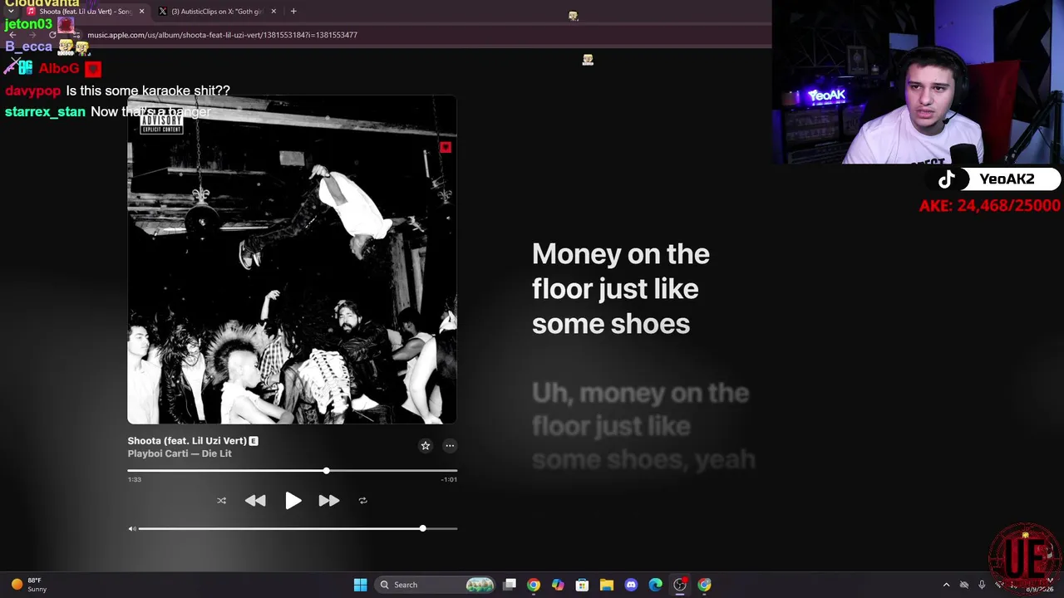The width and height of the screenshot is (1064, 598).
Task: Open the second Chrome icon on the taskbar
Action: coord(704,585)
